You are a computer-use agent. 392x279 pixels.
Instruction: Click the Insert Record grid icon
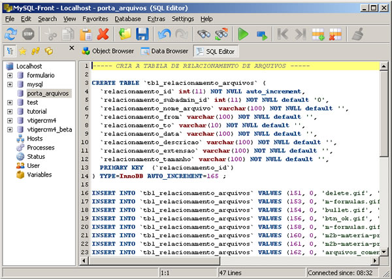[x=318, y=34]
